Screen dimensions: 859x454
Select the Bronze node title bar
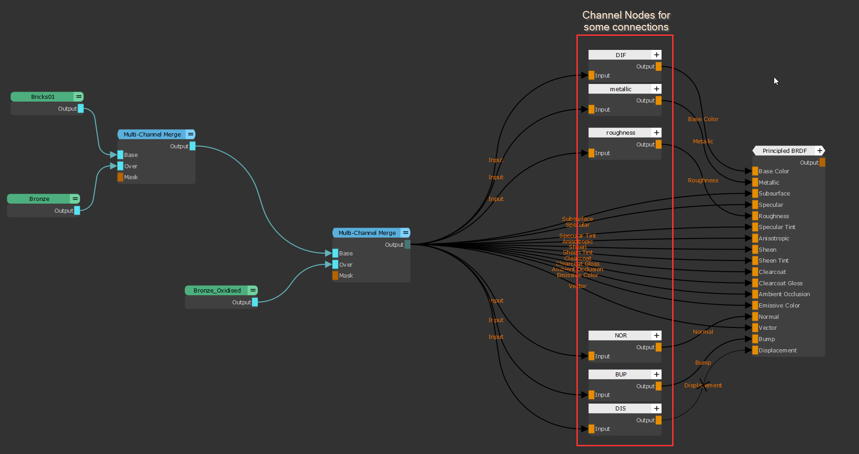tap(39, 199)
